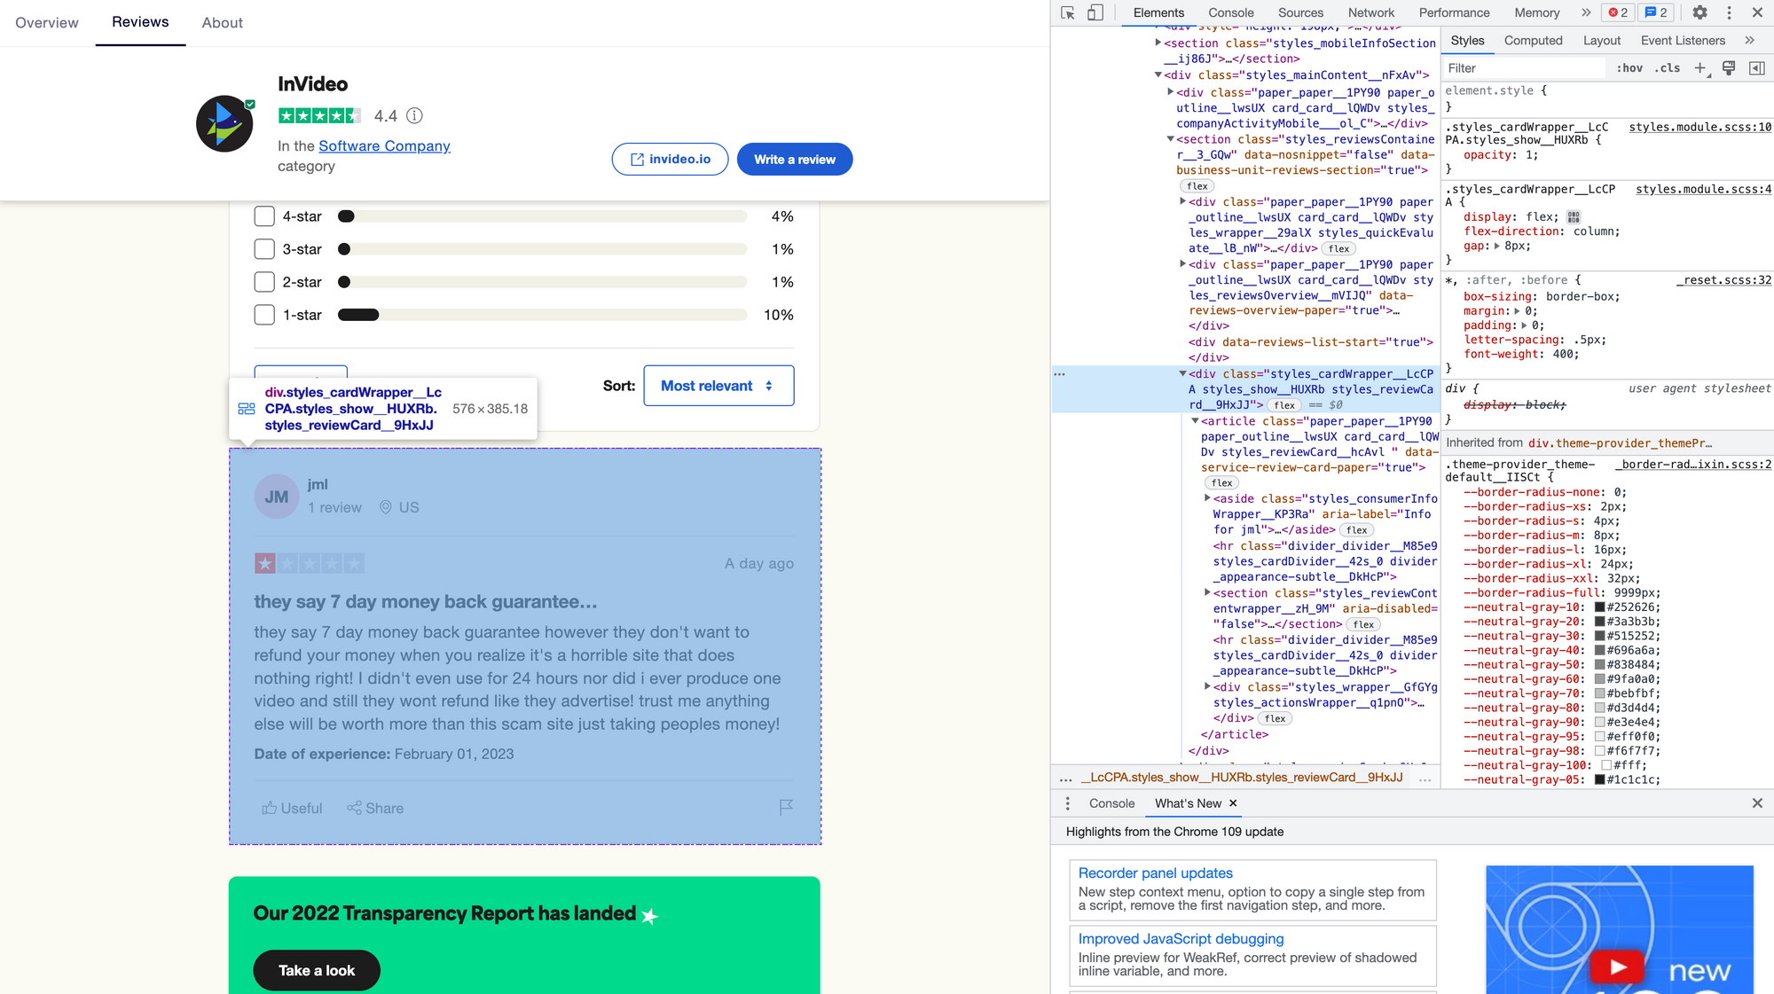The height and width of the screenshot is (994, 1774).
Task: Open the Sort Most Relevant dropdown
Action: (x=718, y=385)
